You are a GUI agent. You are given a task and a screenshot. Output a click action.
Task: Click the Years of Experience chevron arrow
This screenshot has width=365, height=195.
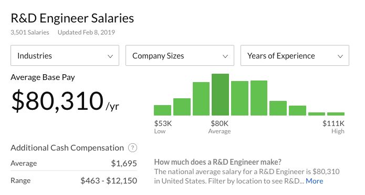coord(340,56)
